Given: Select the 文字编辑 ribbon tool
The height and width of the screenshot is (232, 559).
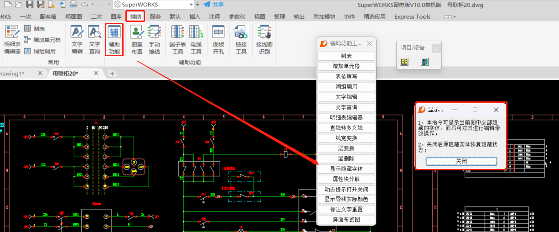Looking at the screenshot, I should [77, 41].
